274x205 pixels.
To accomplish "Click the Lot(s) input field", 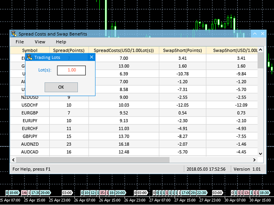I will click(71, 70).
